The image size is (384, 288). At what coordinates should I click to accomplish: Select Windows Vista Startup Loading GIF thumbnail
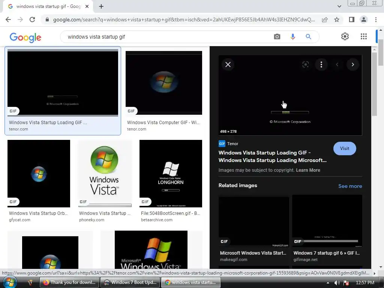[x=63, y=82]
